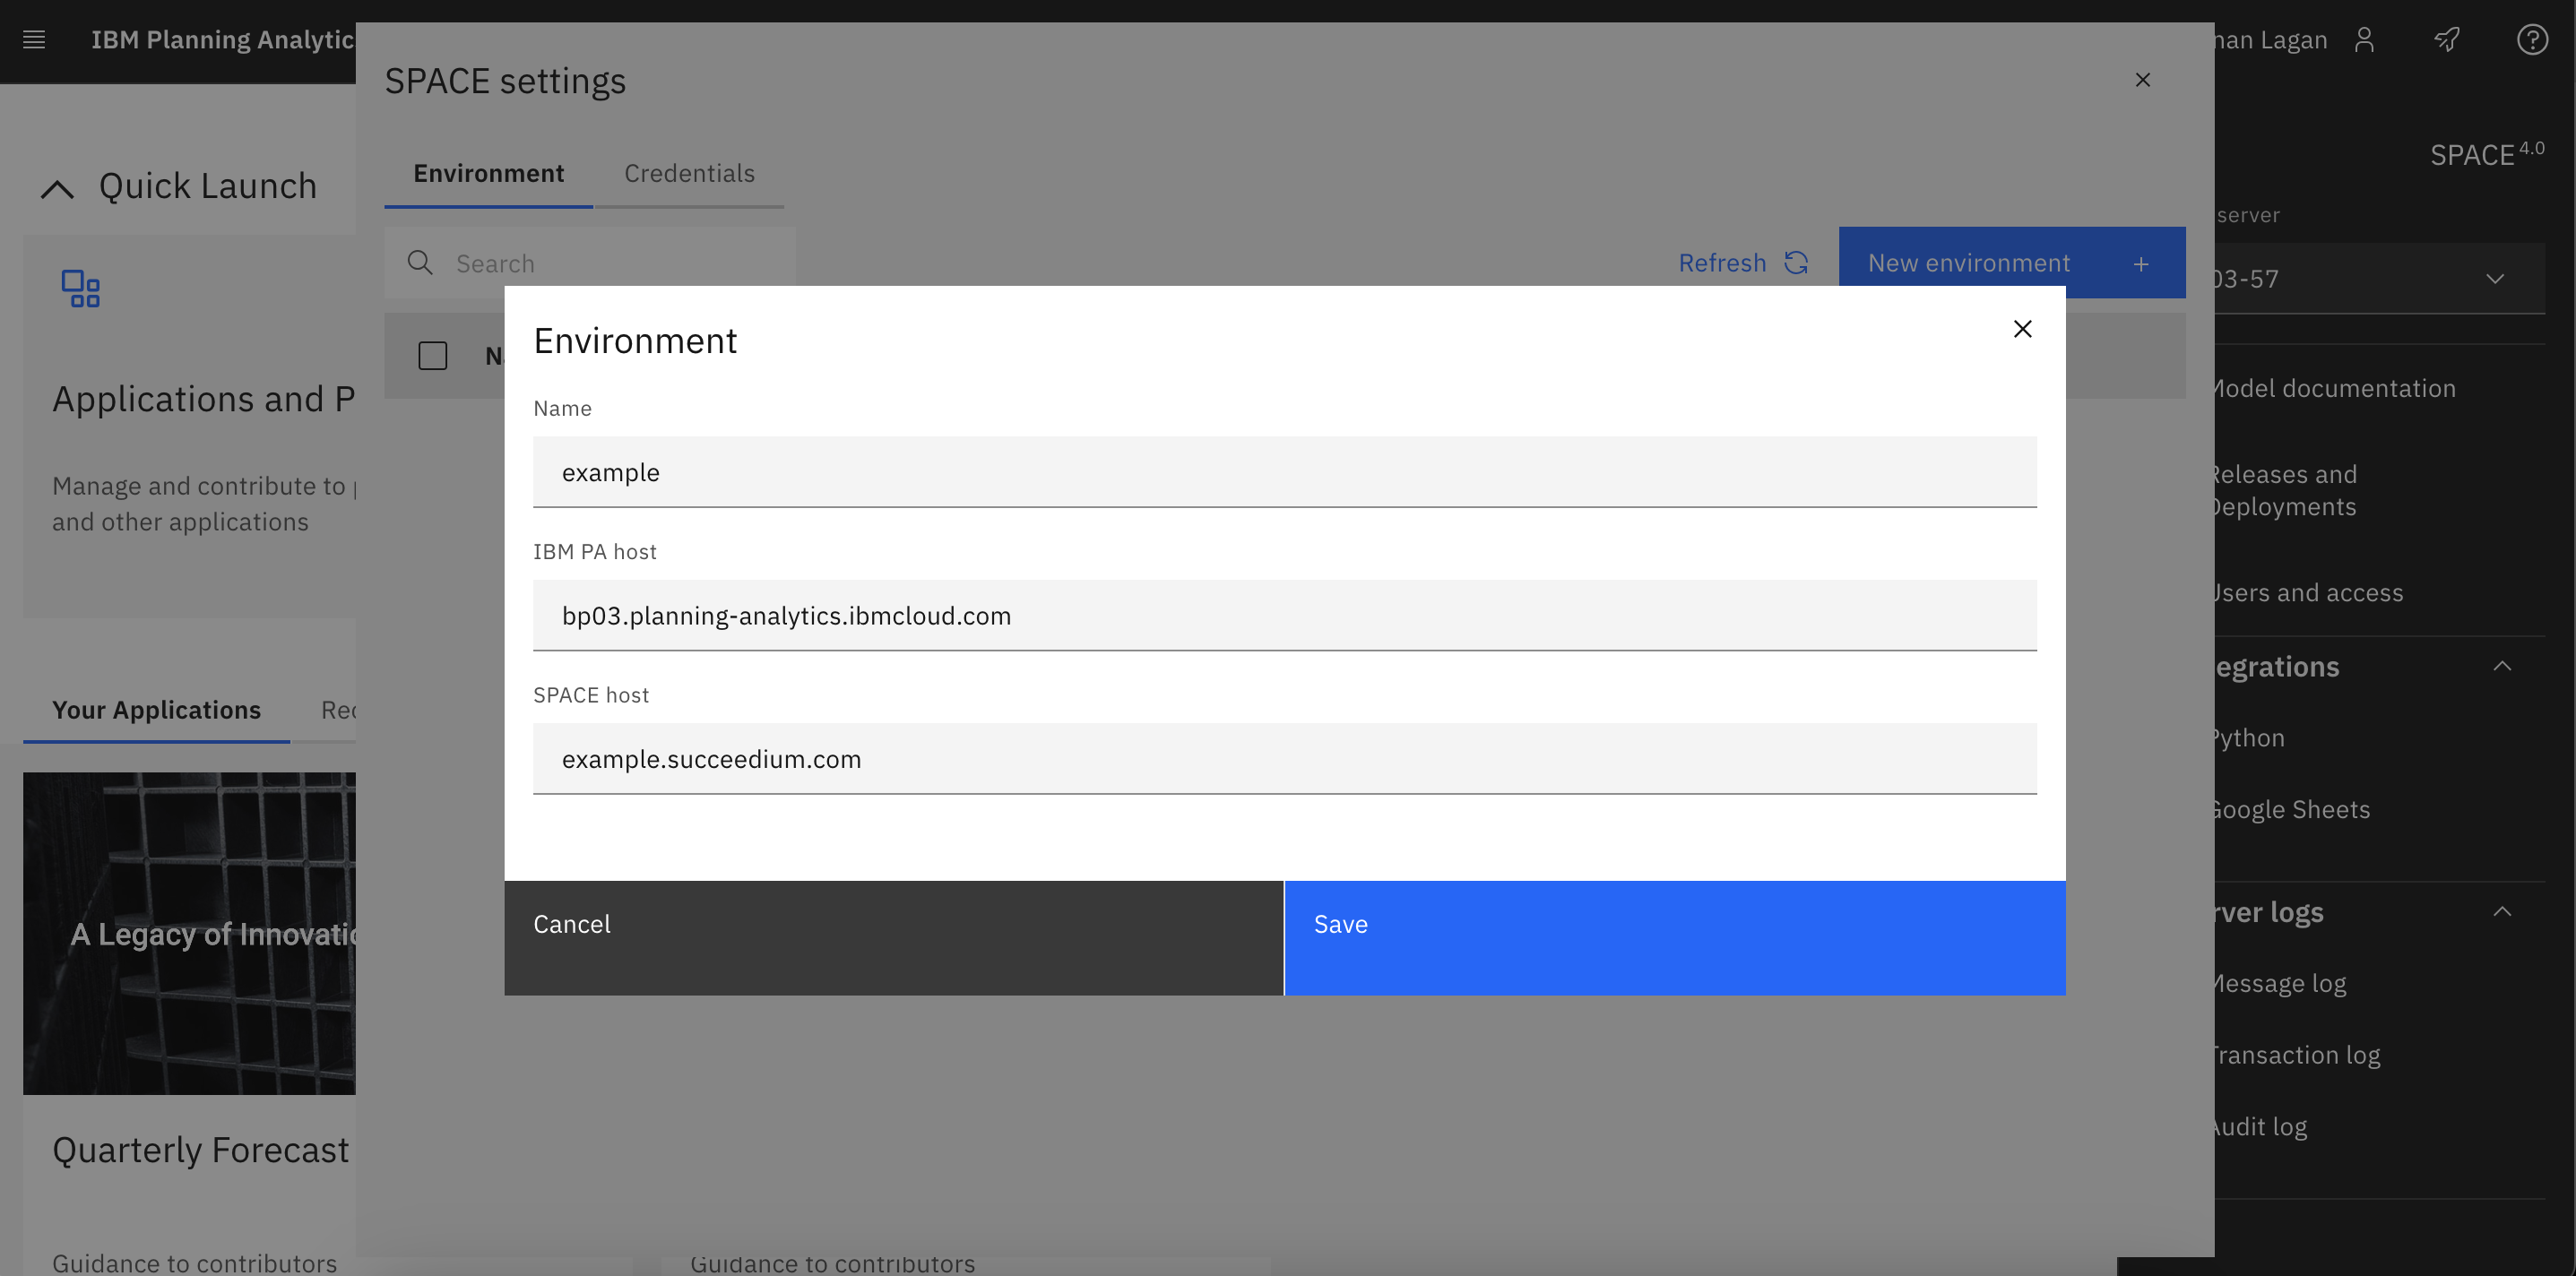Click the Search environments field

[x=590, y=263]
